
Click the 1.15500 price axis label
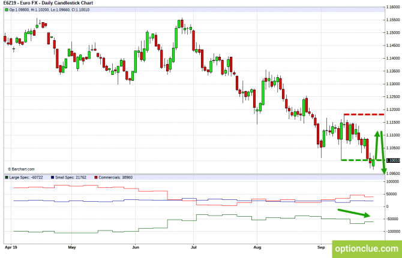393,20
